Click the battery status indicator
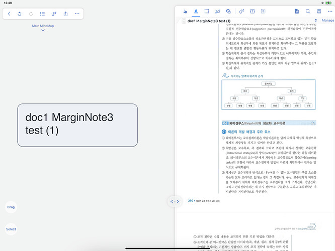The image size is (335, 251). click(328, 3)
